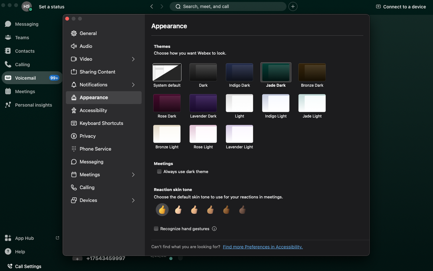Click the Personal insights sidebar icon
Screen dimensions: 433x271
click(x=8, y=104)
